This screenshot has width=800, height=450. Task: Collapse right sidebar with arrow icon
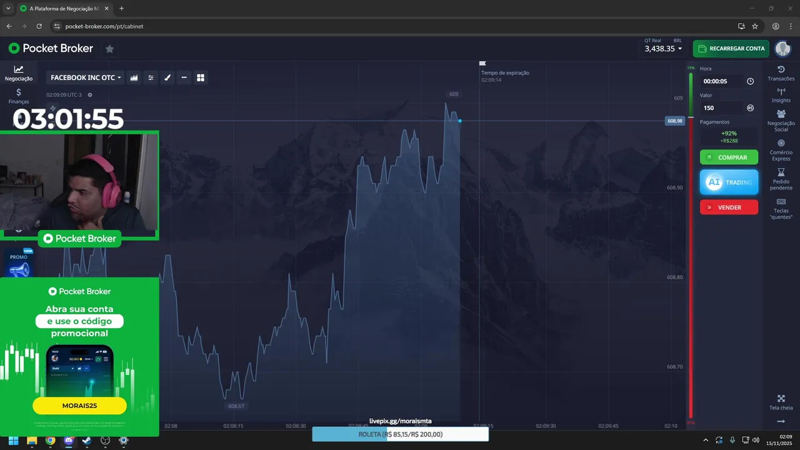[781, 422]
